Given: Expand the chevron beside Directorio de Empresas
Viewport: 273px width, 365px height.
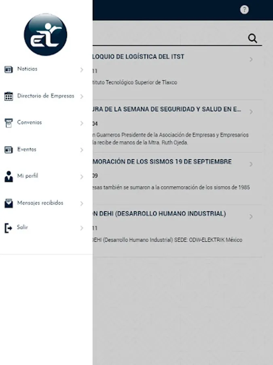Looking at the screenshot, I should coord(81,97).
